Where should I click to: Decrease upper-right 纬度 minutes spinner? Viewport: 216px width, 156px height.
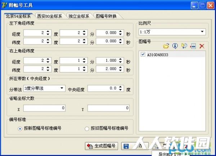[84, 70]
